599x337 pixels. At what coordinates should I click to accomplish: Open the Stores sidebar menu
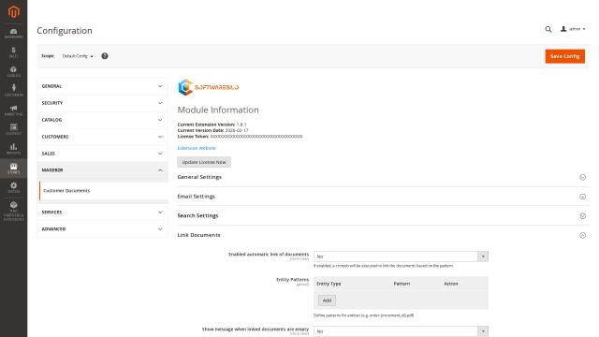tap(13, 168)
